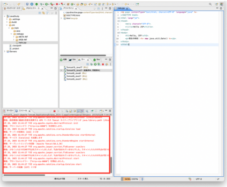Start the server with green play icon in Servers view
This screenshot has width=227, height=187.
(x=95, y=64)
